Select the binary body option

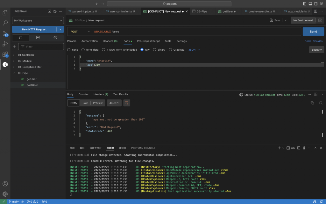(x=154, y=50)
